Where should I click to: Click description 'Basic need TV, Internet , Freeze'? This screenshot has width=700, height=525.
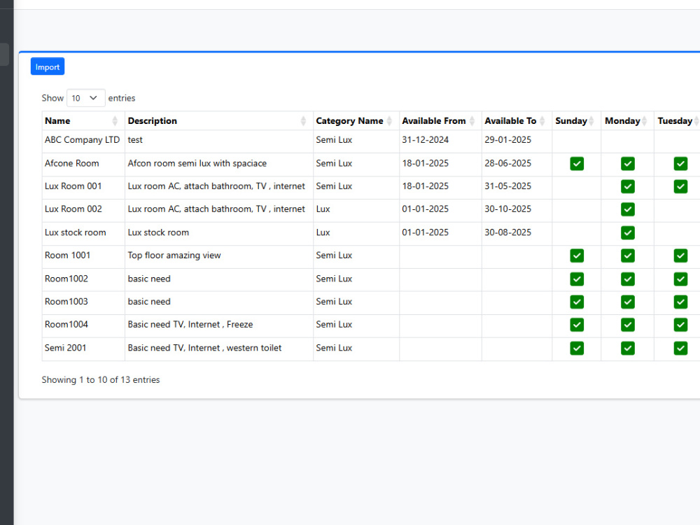point(190,325)
